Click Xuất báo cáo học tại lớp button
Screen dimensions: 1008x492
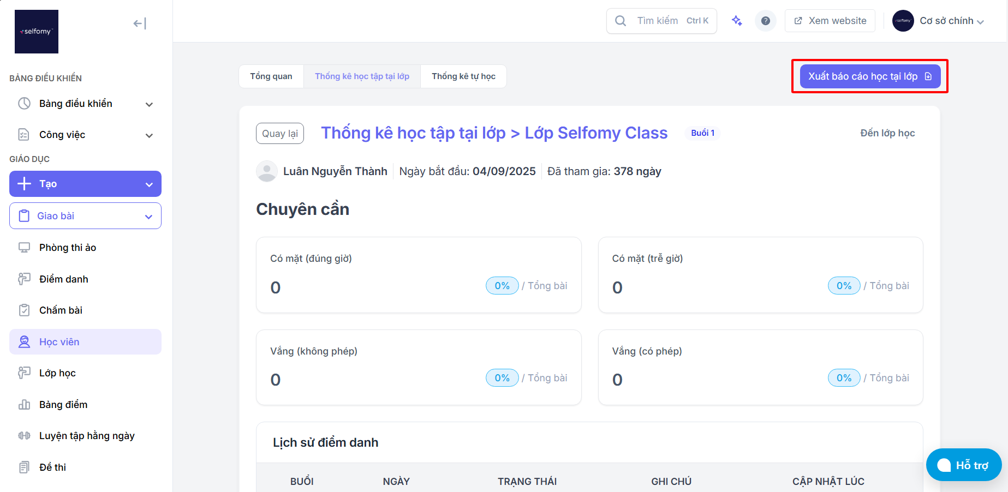pos(870,76)
